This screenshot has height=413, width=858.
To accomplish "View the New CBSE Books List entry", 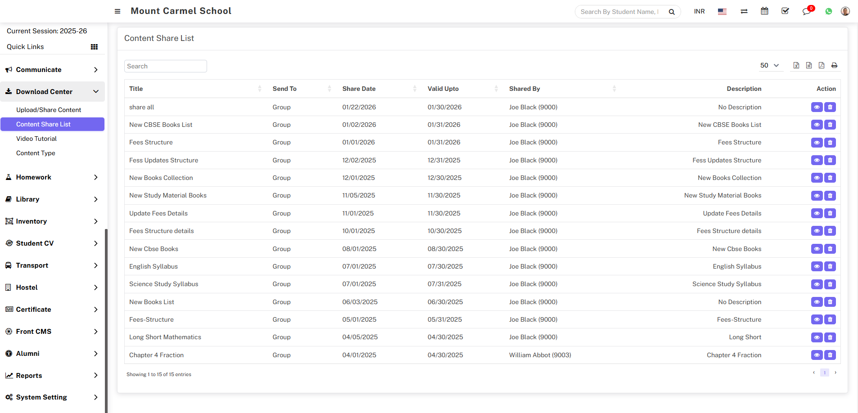I will coord(817,125).
